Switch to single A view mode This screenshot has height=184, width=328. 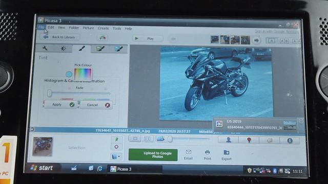272,41
